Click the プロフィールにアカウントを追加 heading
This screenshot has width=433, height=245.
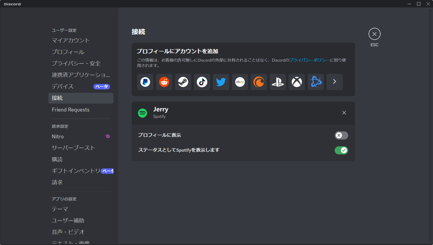(177, 51)
